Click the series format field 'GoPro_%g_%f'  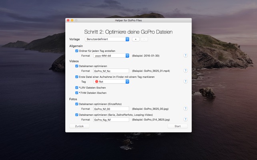tap(111, 120)
